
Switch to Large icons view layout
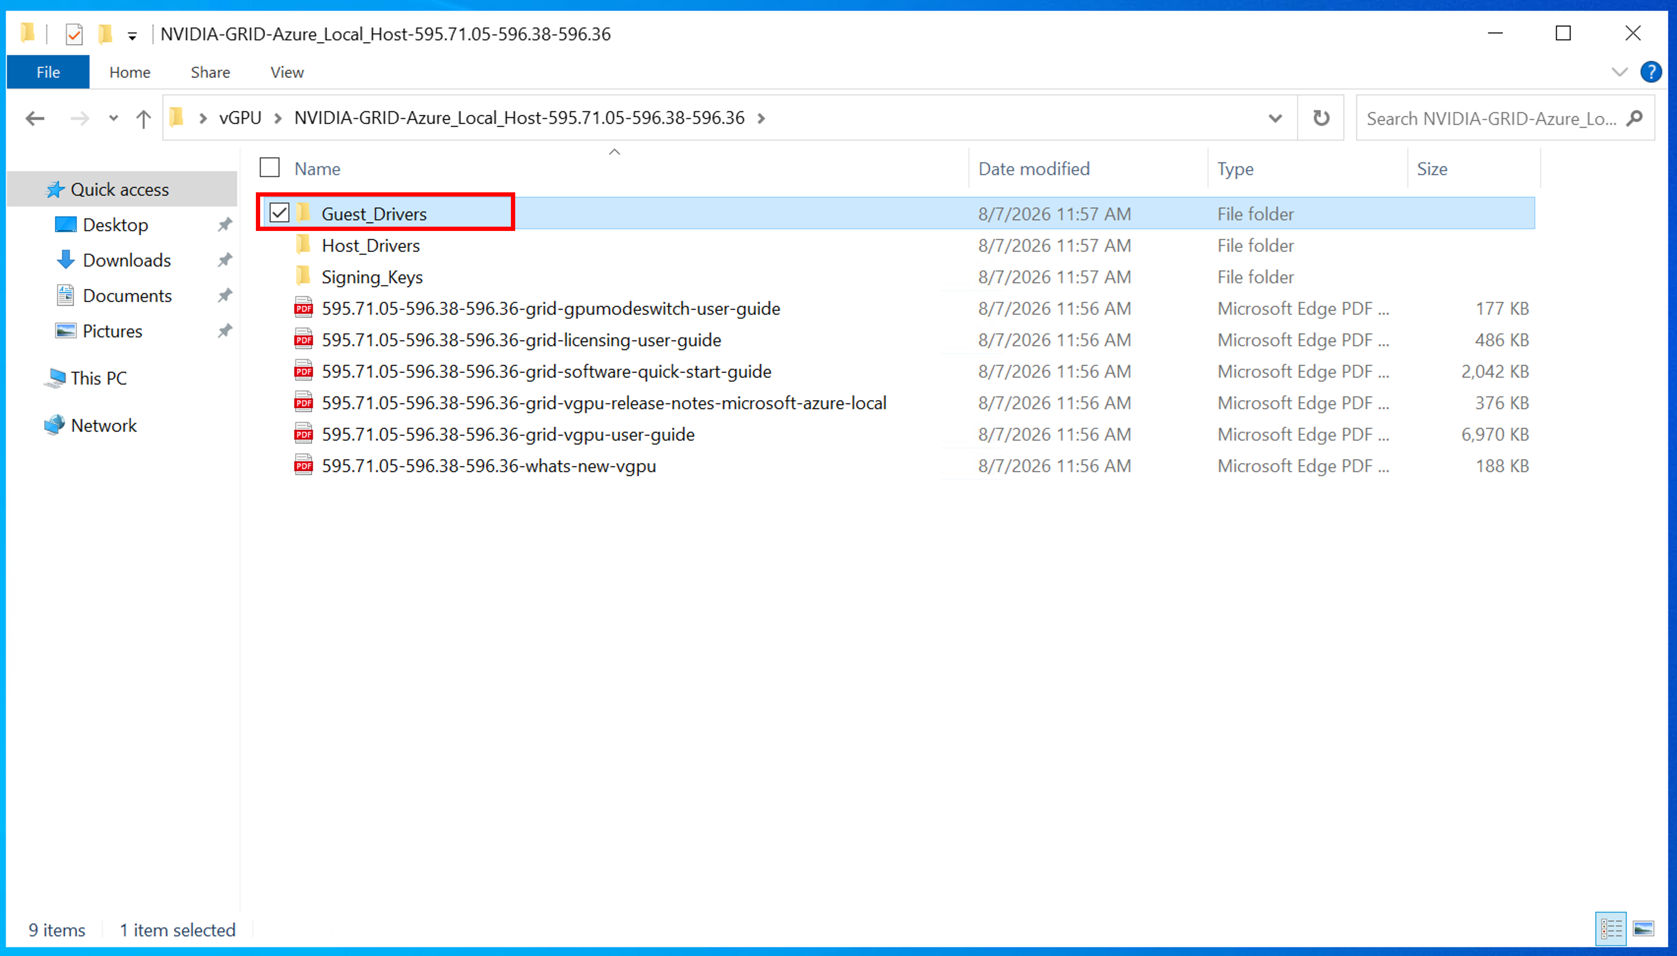tap(1644, 929)
